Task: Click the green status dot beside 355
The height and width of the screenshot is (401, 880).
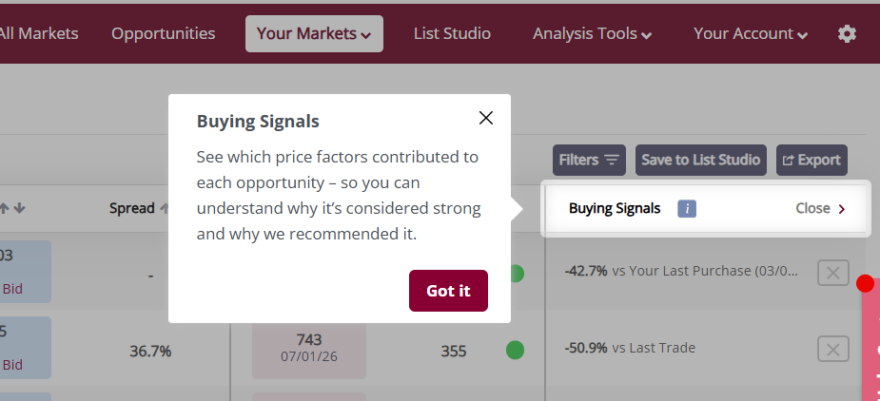Action: [x=515, y=351]
